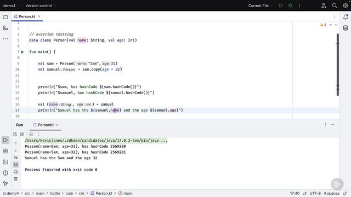Open the Database tool window icon
This screenshot has height=197, width=351.
[346, 28]
